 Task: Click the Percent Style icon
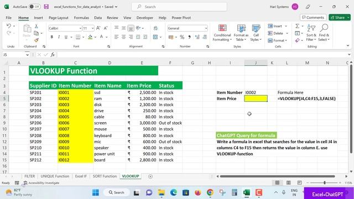(182, 37)
